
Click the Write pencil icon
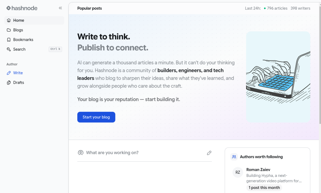coord(9,73)
